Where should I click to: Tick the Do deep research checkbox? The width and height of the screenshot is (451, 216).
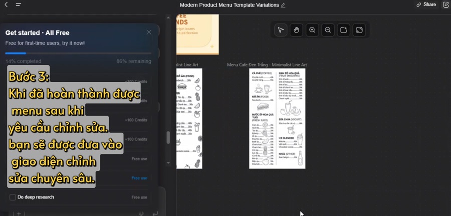[13, 197]
